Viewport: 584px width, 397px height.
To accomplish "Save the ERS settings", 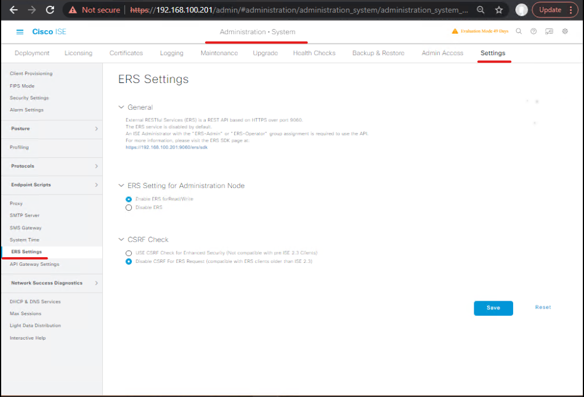I will 493,308.
